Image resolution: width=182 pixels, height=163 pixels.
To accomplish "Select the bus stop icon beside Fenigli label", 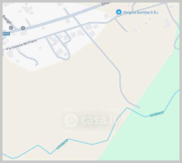I will click(x=11, y=28).
